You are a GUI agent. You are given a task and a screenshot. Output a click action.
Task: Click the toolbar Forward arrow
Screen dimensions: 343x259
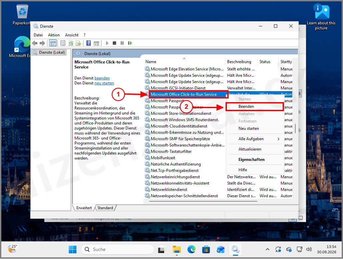pos(42,43)
